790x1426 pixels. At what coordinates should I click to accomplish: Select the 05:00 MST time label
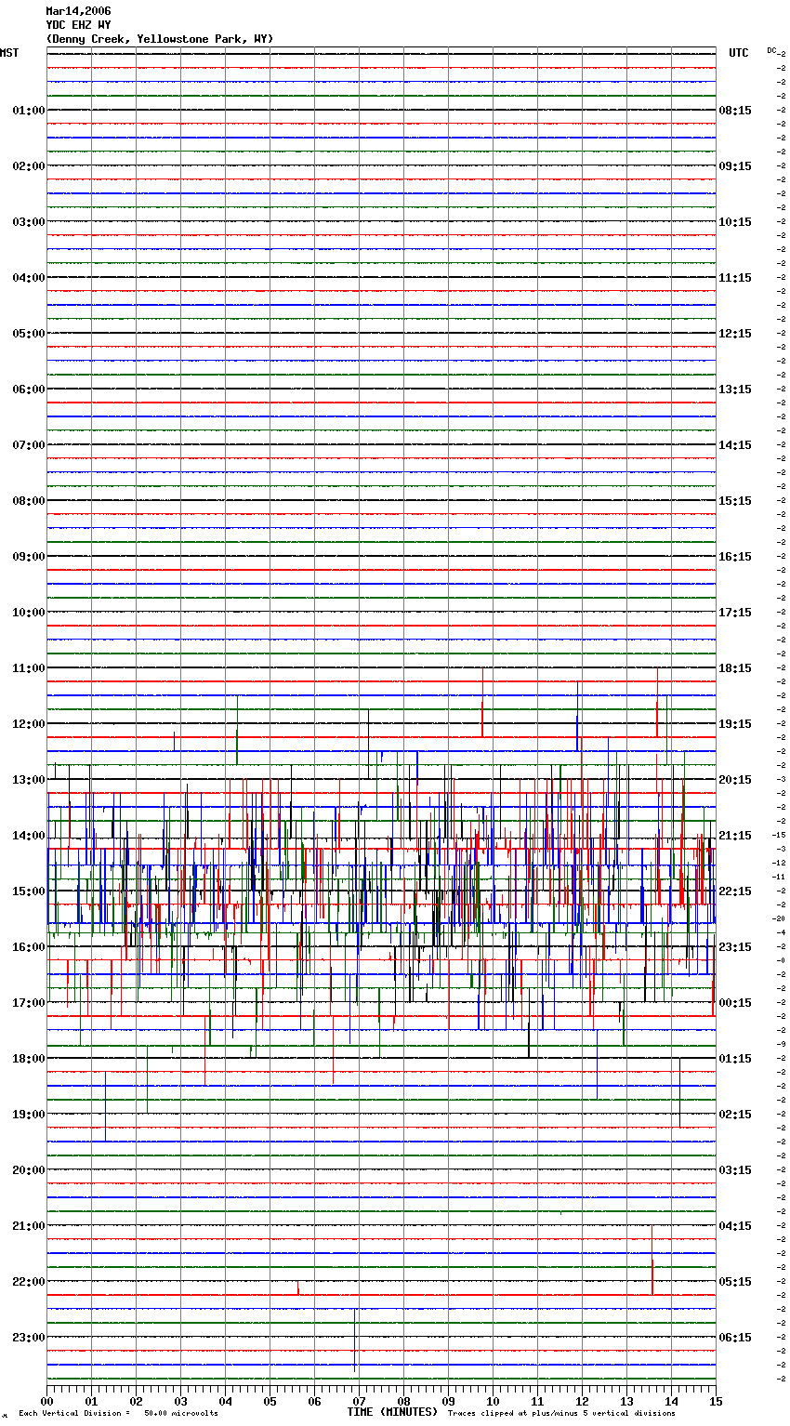(29, 334)
